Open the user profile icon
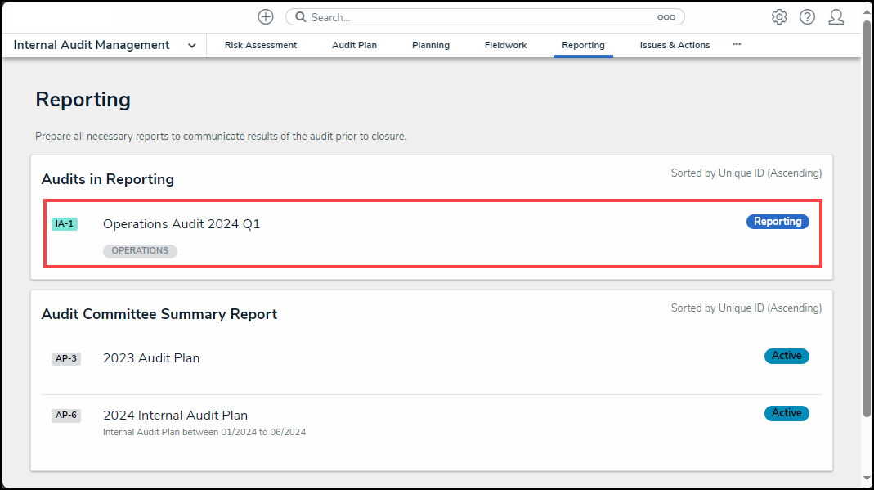The image size is (874, 490). (x=836, y=17)
